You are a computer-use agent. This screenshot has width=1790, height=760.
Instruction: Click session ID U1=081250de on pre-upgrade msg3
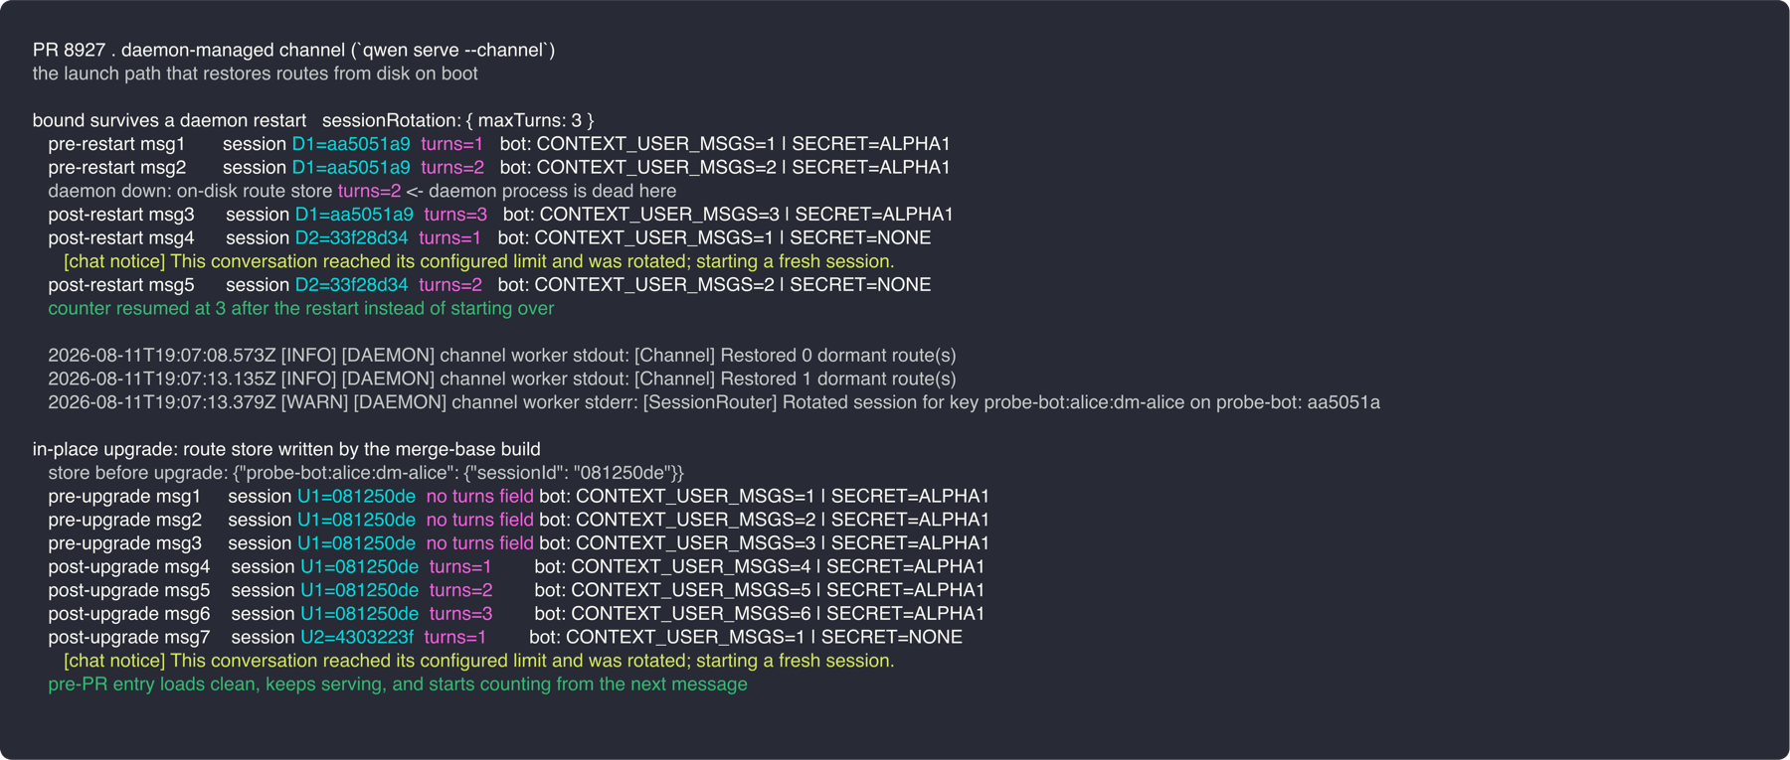point(356,543)
